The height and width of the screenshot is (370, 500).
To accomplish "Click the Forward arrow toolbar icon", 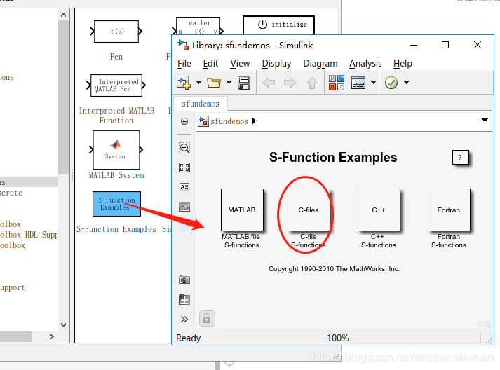I will [x=290, y=83].
